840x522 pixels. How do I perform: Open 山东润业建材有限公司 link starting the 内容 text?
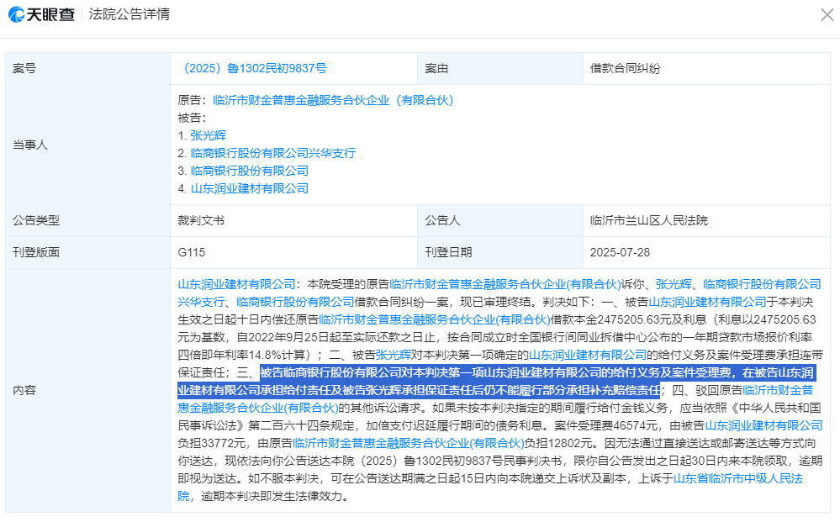[x=237, y=284]
